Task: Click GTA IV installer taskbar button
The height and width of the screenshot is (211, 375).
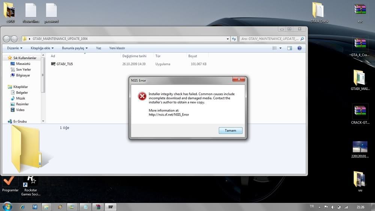Action: [111, 207]
